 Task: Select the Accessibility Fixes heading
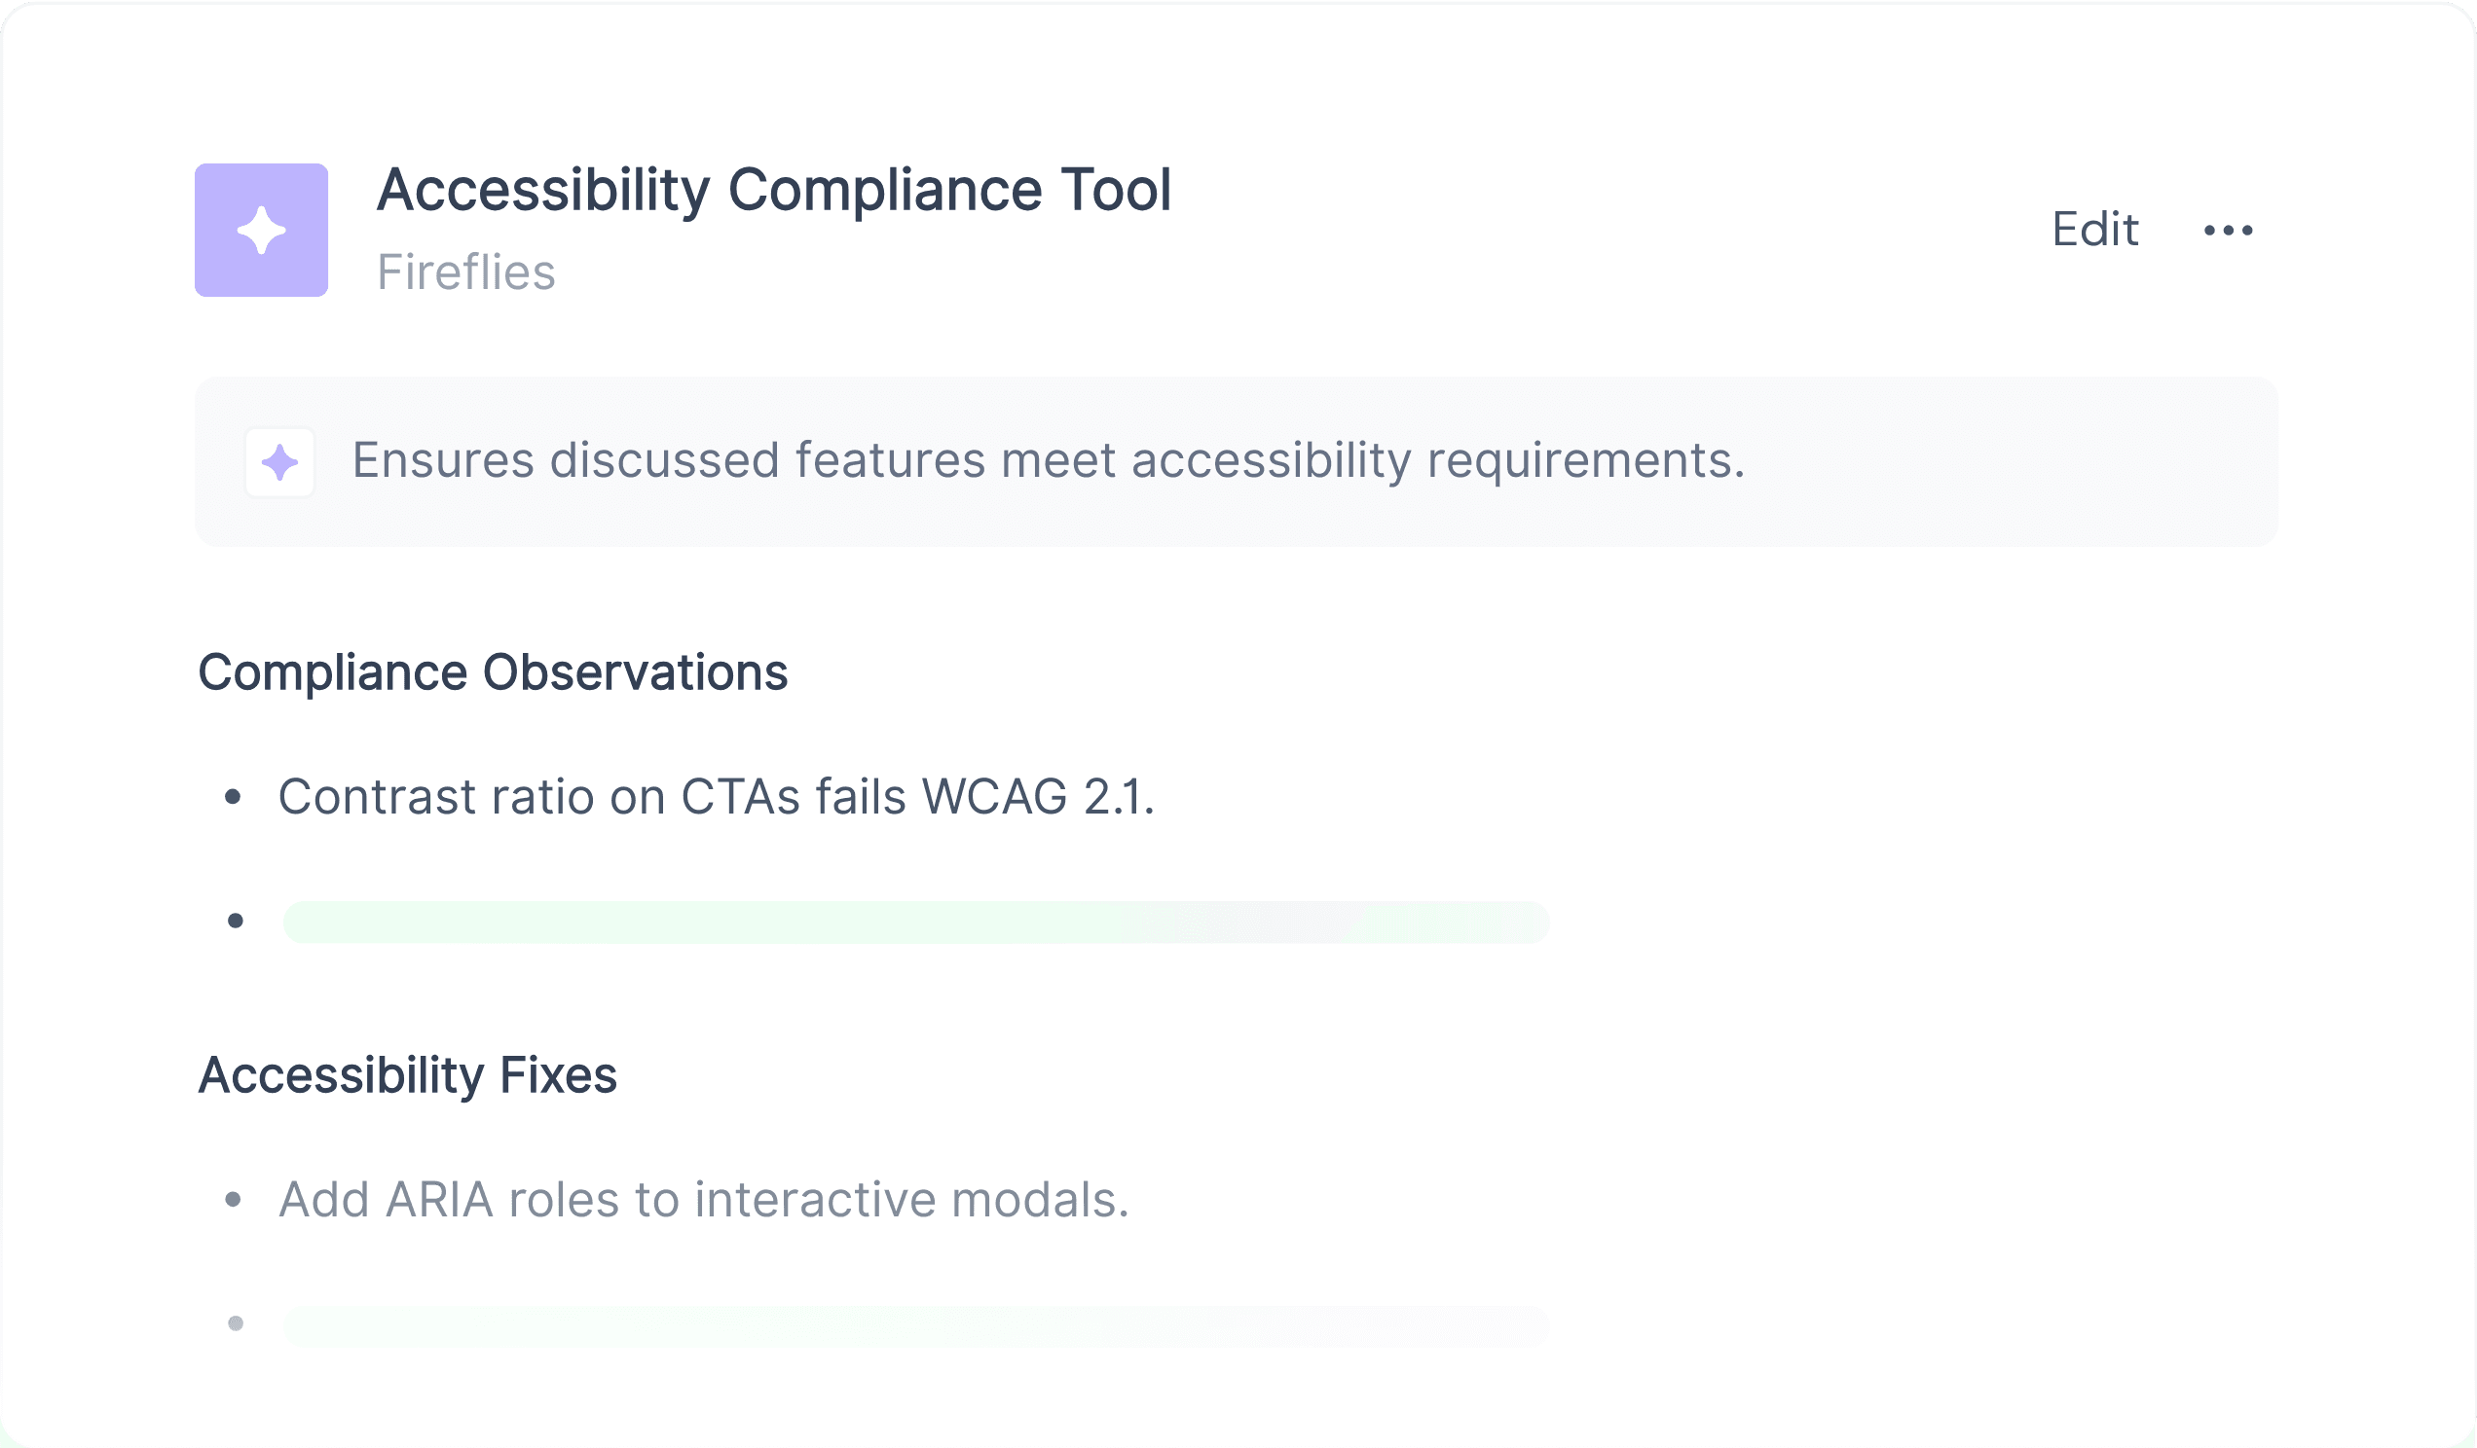[x=407, y=1074]
